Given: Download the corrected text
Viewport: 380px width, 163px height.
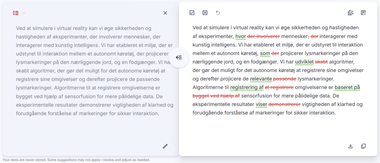Looking at the screenshot, I should pos(350,146).
